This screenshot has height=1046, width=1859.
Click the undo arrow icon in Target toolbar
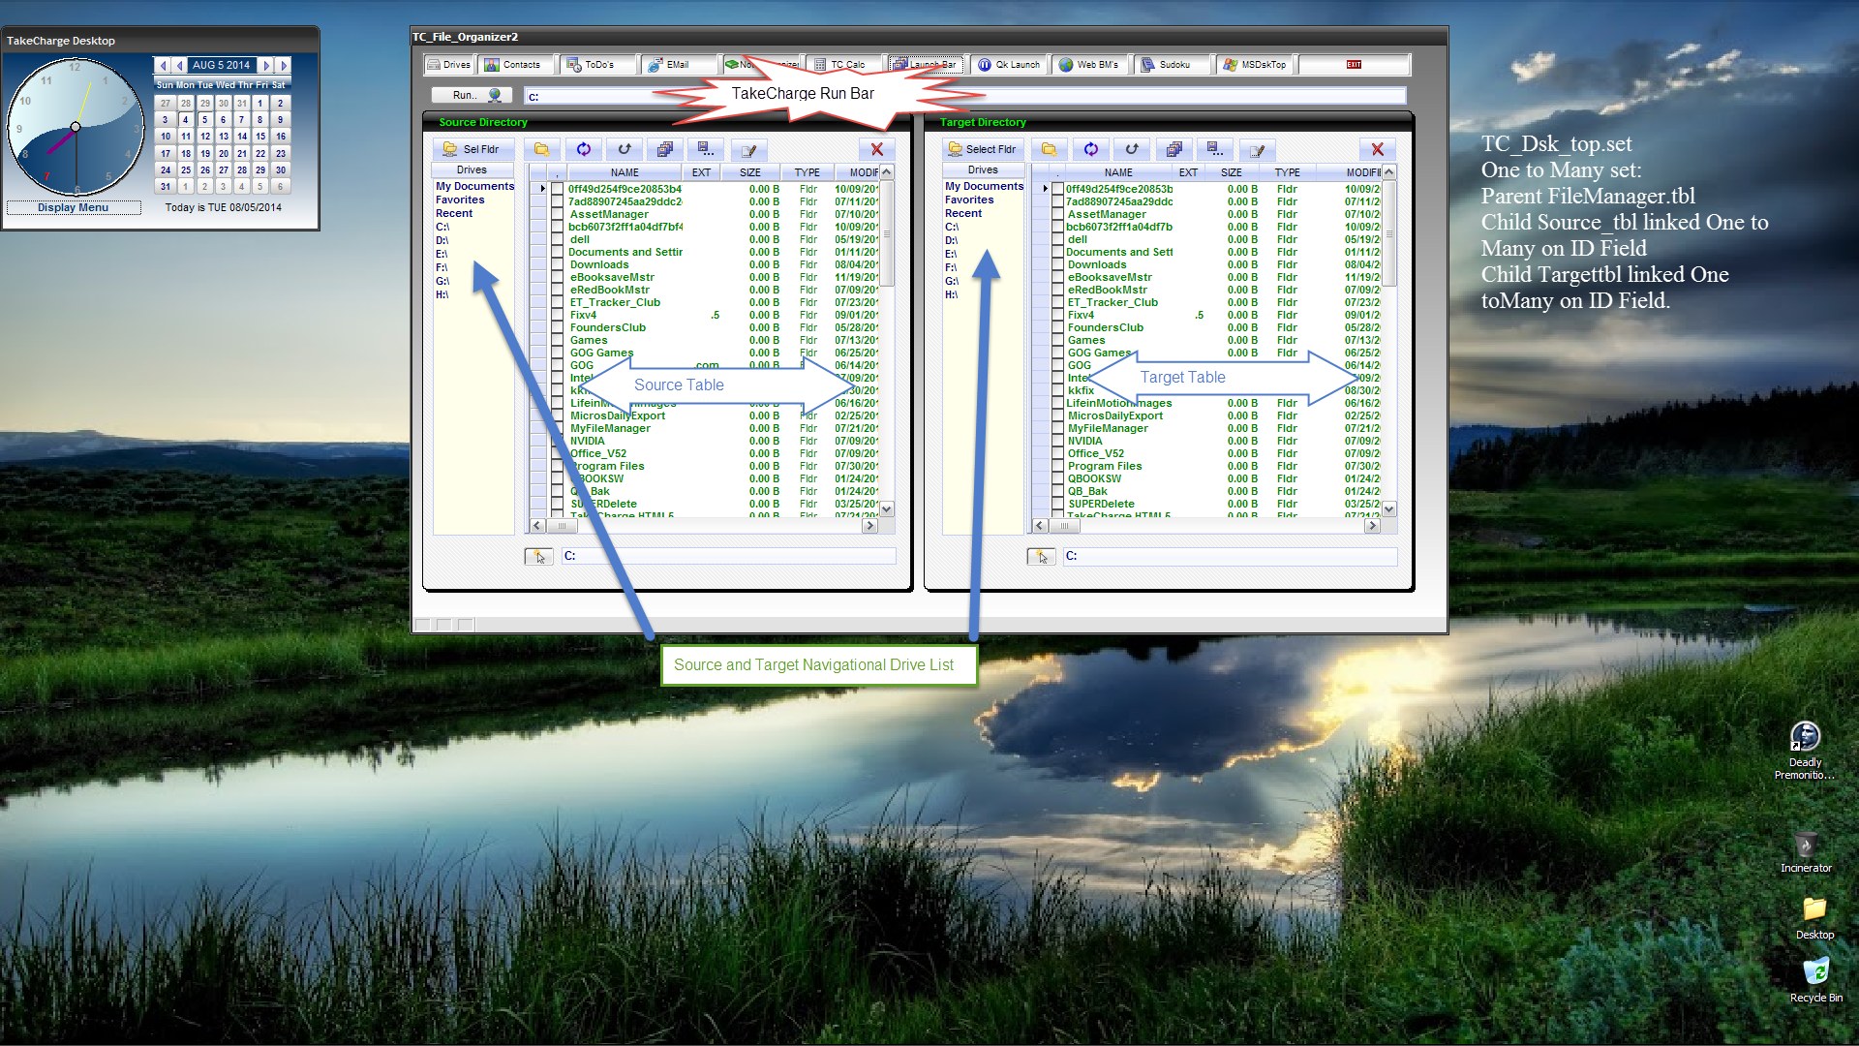pos(1132,150)
